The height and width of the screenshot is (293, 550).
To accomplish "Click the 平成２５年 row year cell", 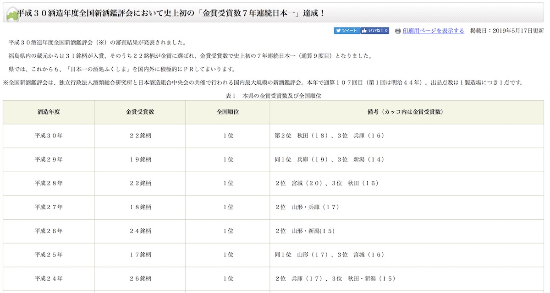I will [x=49, y=255].
